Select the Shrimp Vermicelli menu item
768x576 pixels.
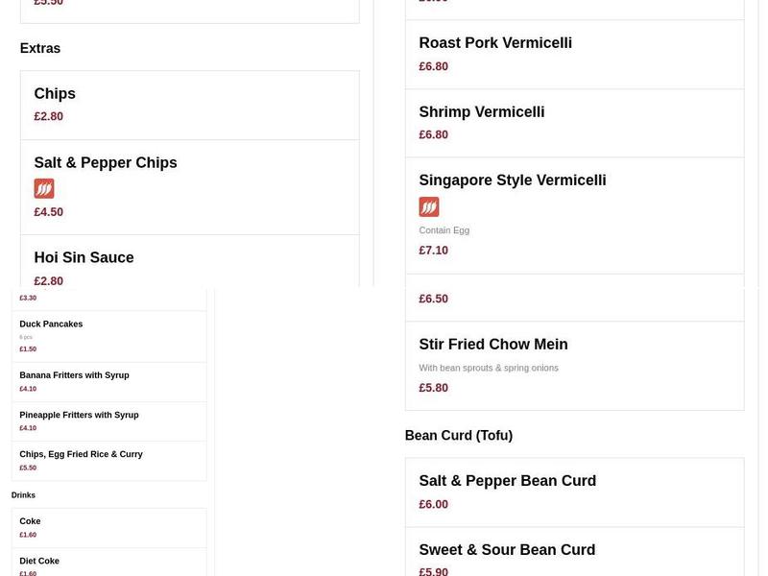point(481,111)
